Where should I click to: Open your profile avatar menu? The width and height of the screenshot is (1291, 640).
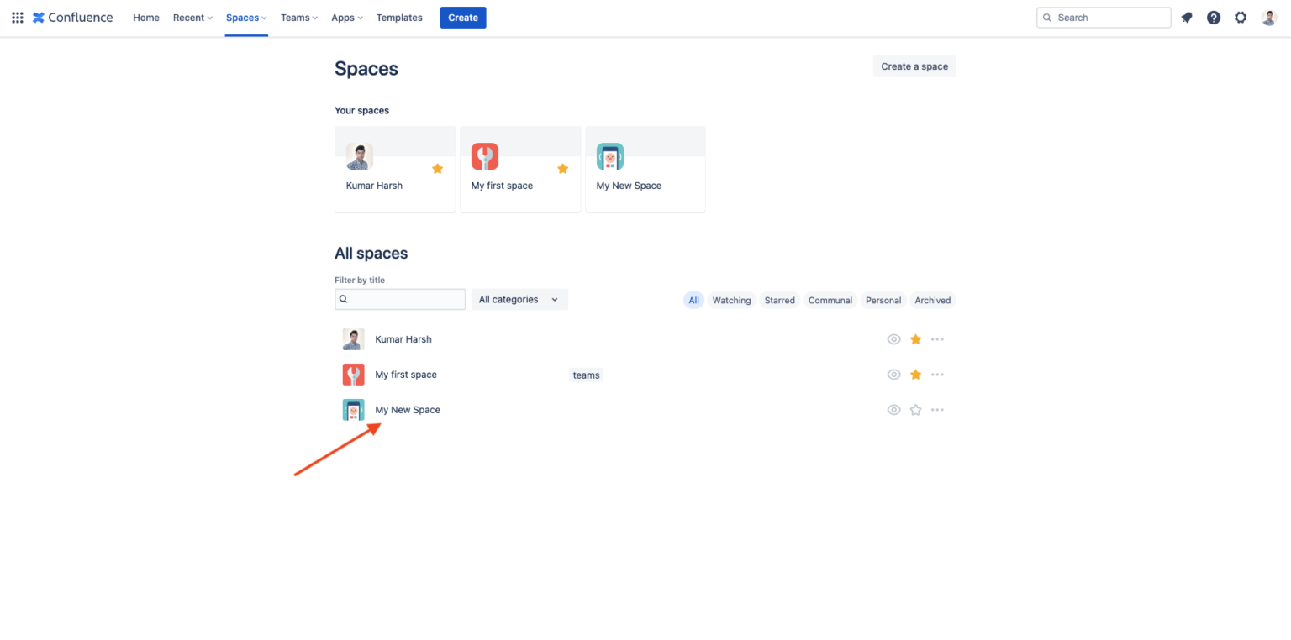pyautogui.click(x=1267, y=17)
